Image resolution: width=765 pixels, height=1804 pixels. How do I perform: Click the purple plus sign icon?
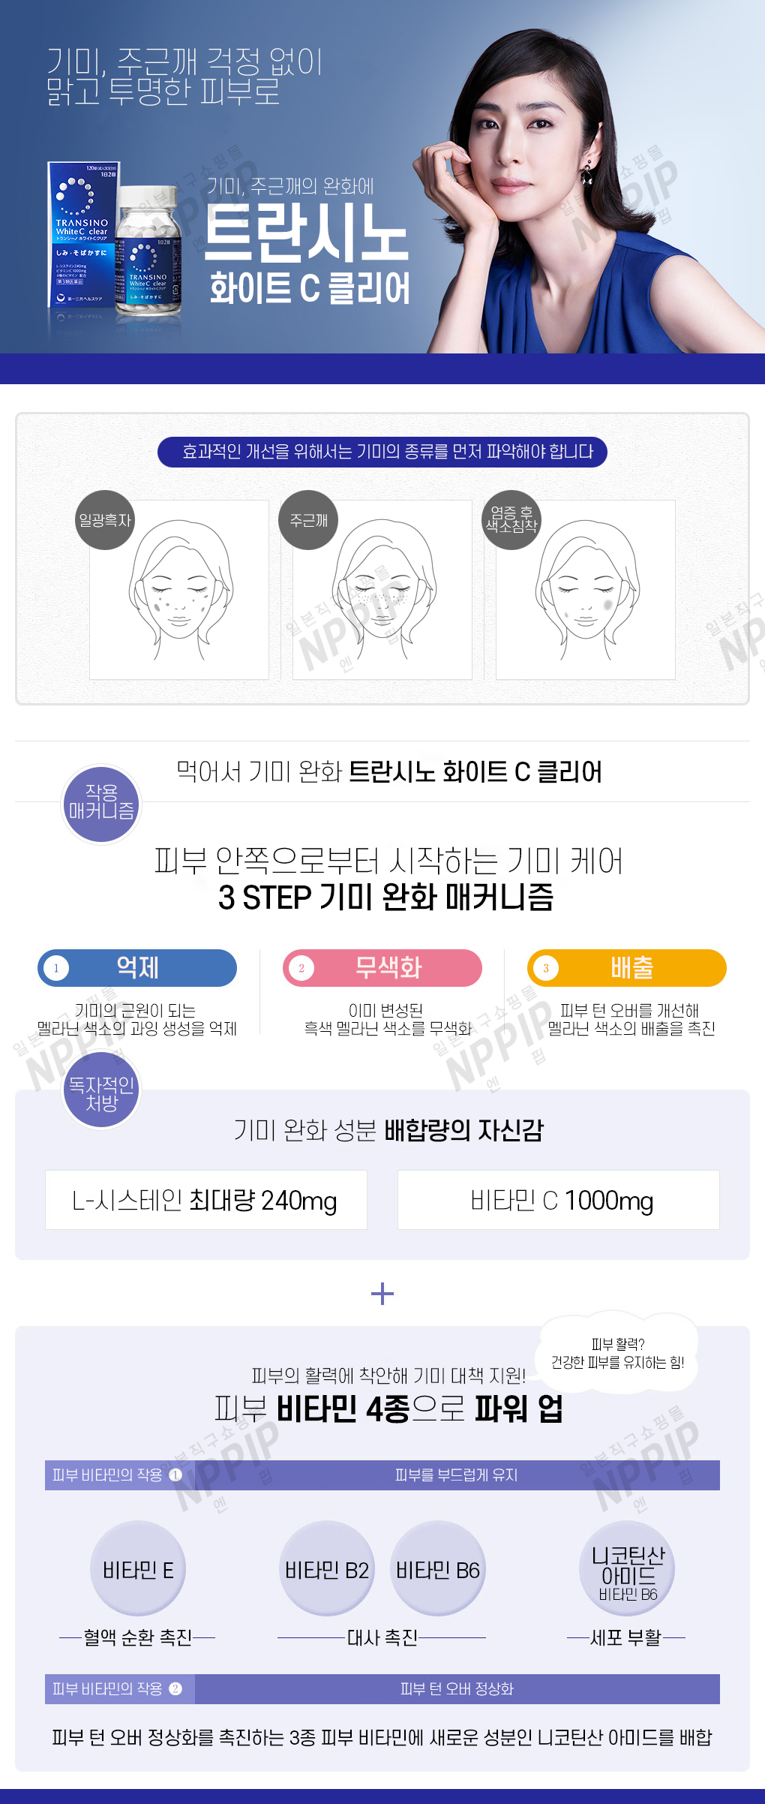(382, 1294)
